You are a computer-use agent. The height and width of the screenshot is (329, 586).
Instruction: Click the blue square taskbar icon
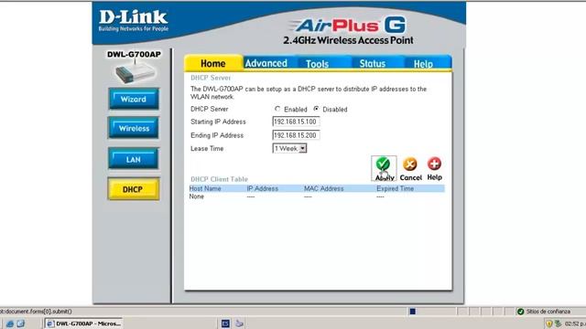point(225,324)
